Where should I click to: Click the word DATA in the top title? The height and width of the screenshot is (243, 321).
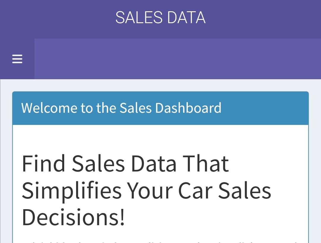point(186,18)
